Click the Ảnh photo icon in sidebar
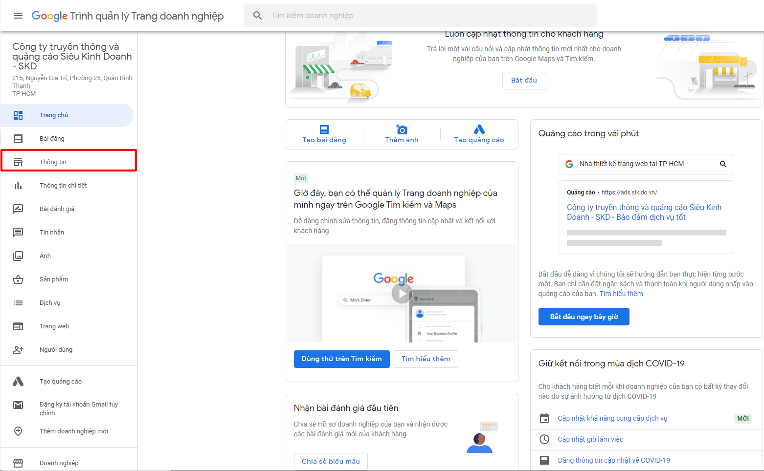The width and height of the screenshot is (764, 471). pyautogui.click(x=18, y=256)
